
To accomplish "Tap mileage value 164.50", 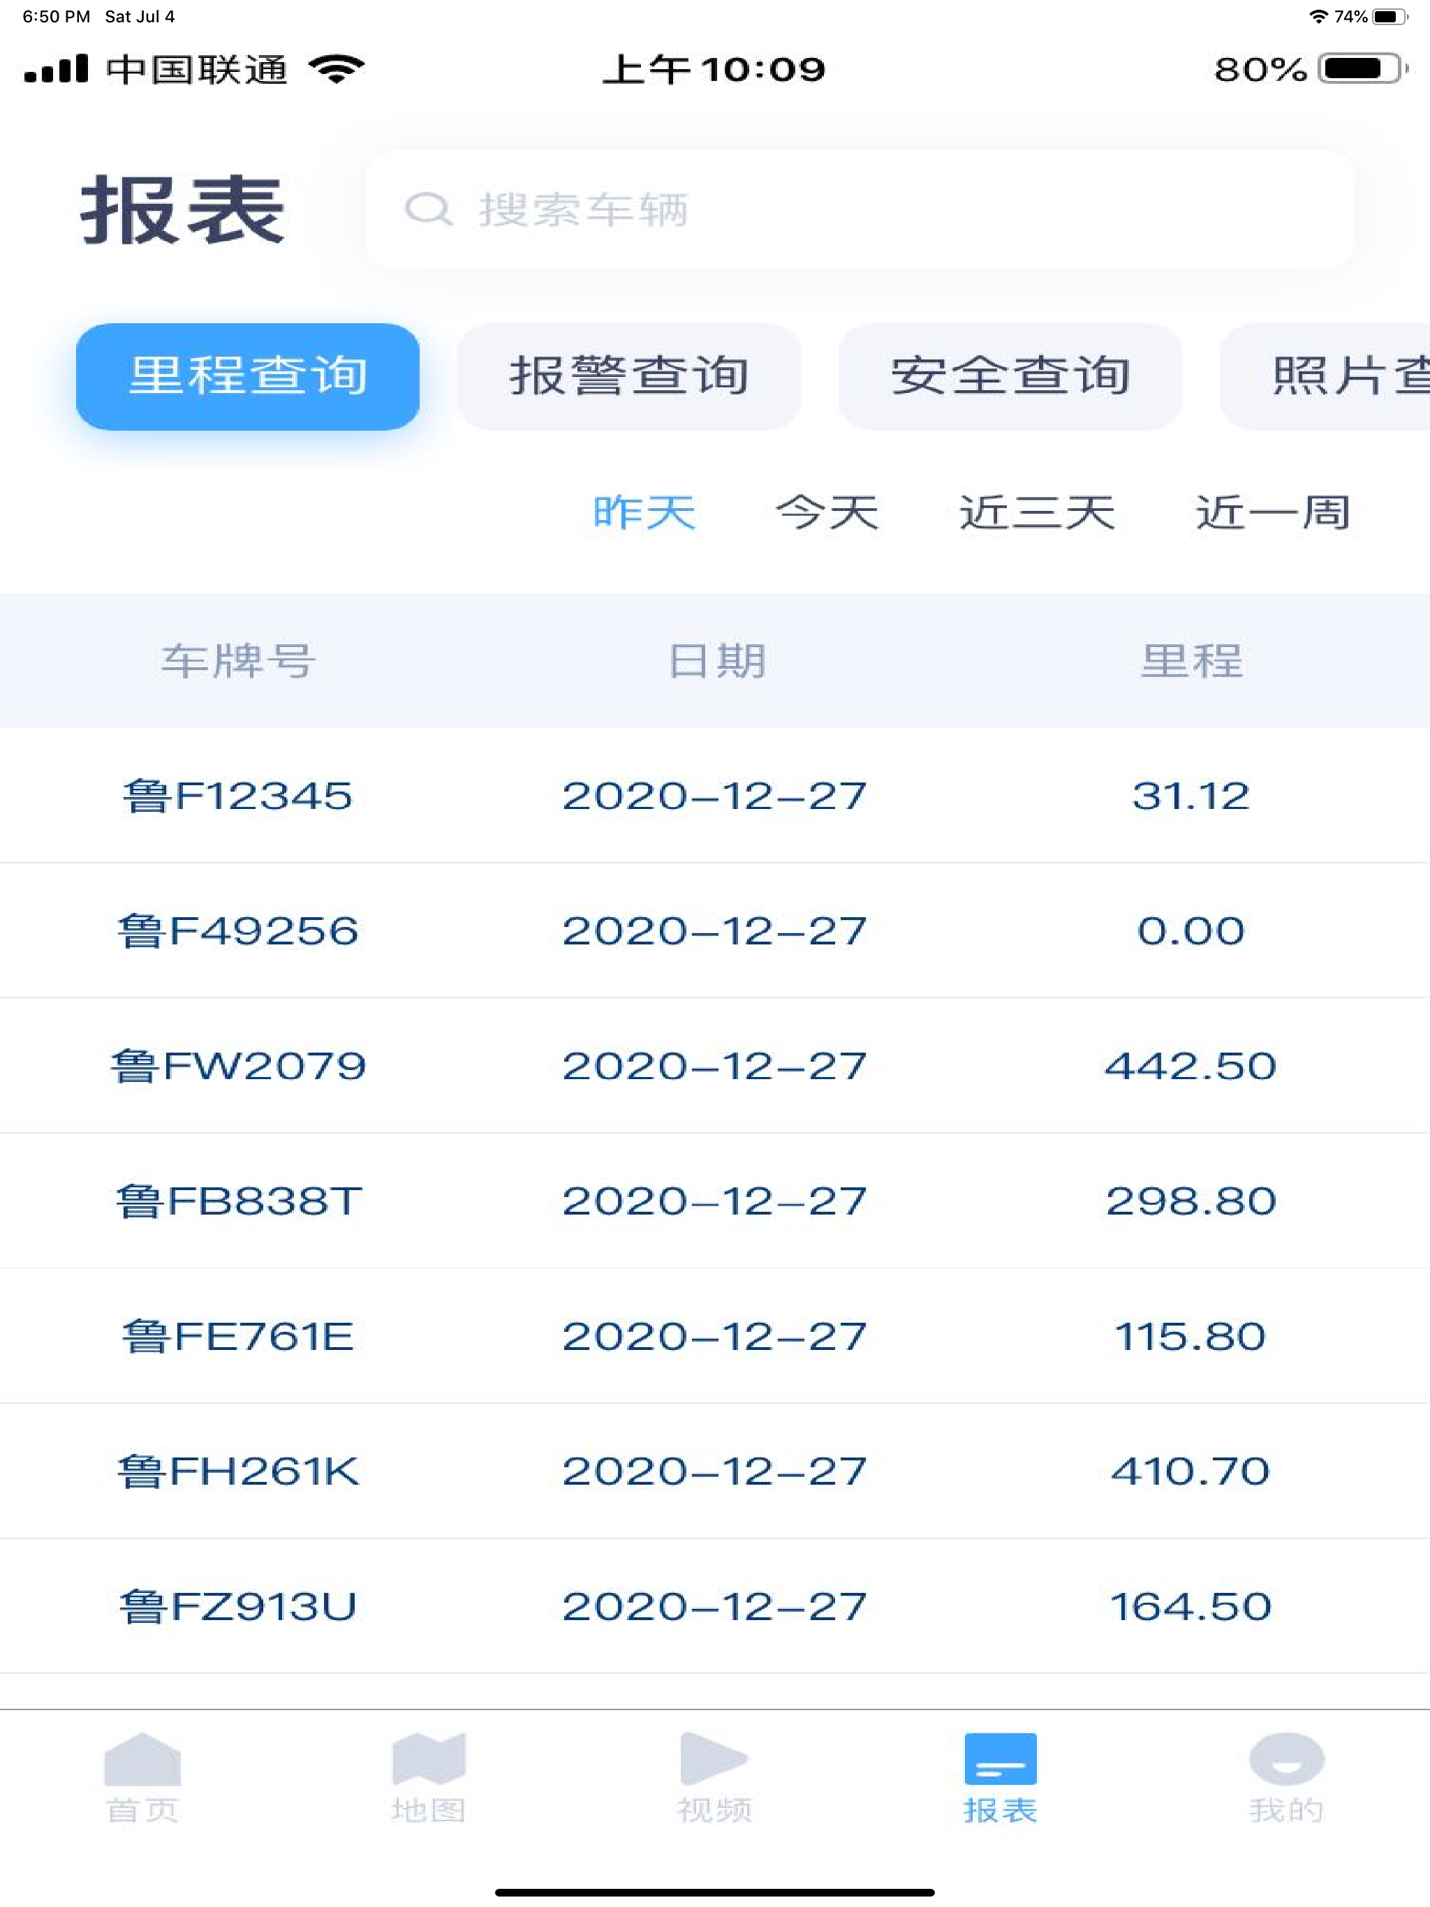I will (x=1191, y=1606).
